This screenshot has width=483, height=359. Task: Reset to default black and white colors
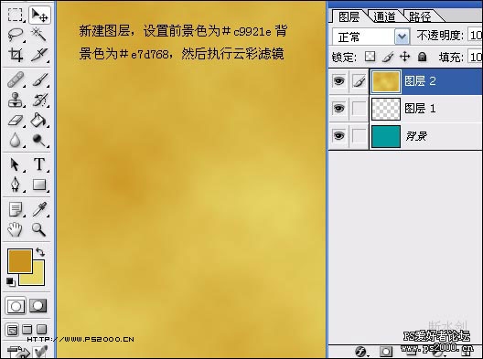[x=10, y=281]
